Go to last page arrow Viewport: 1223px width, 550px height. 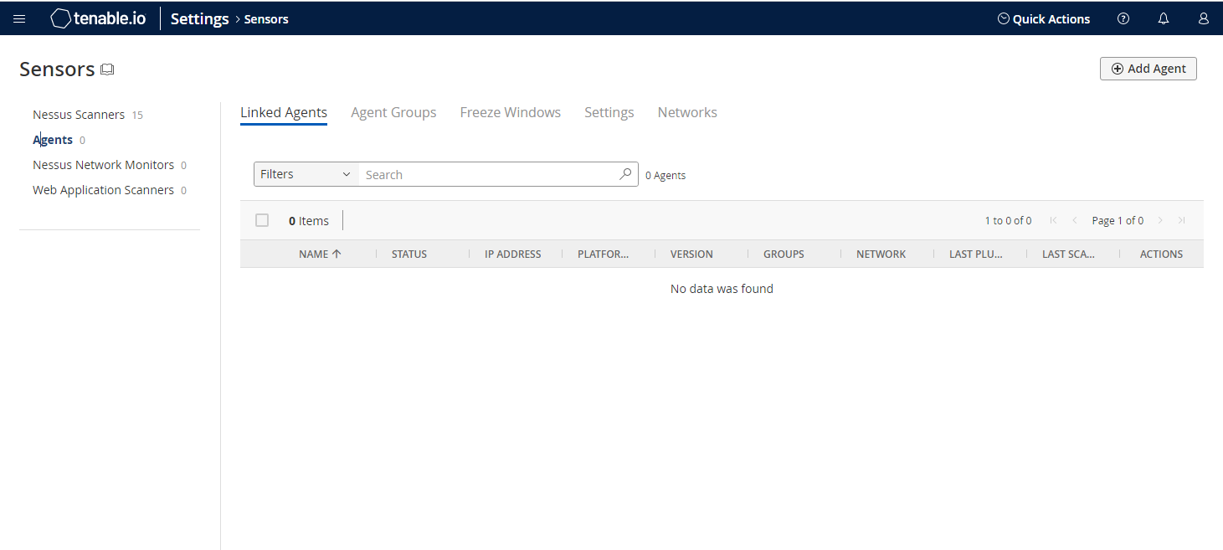[x=1181, y=220]
